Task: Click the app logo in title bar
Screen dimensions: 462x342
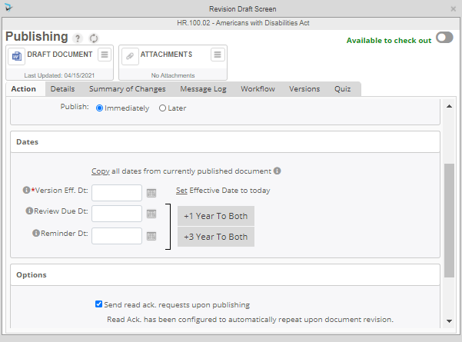Action: 8,8
